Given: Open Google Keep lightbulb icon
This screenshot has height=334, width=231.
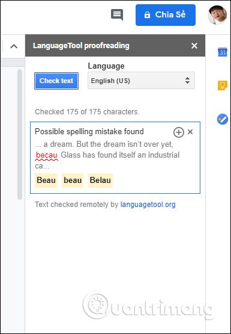Looking at the screenshot, I should 222,85.
